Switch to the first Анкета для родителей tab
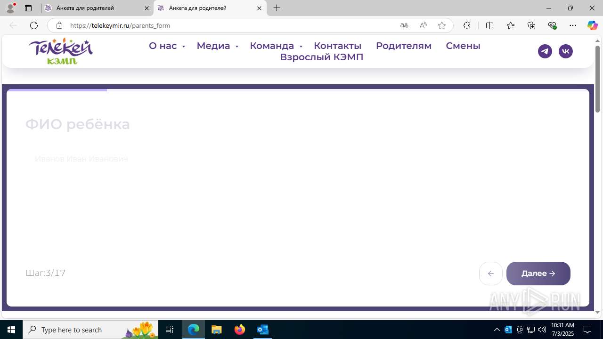This screenshot has height=339, width=603. point(97,8)
